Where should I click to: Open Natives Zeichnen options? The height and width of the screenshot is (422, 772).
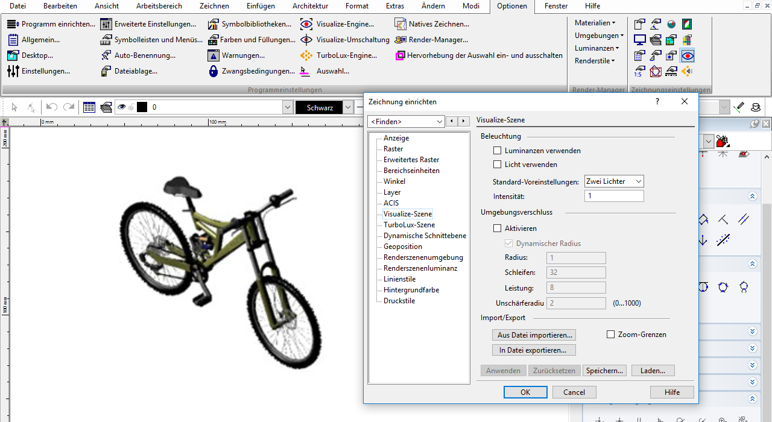pos(432,24)
